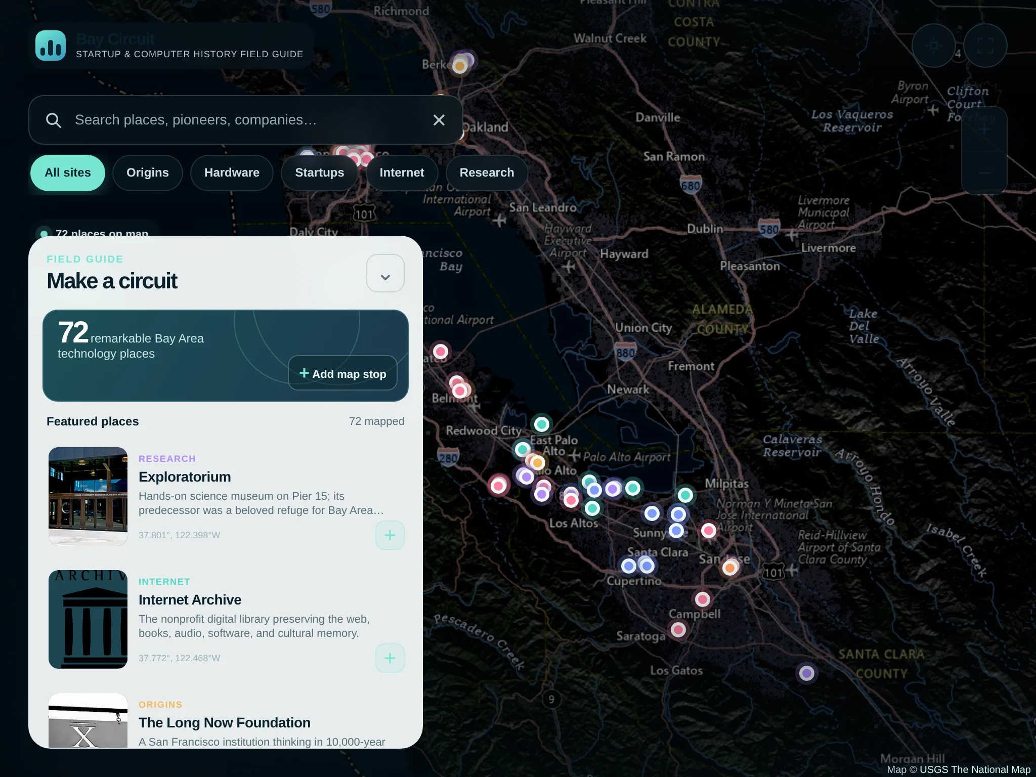
Task: Open the Exploratorium place title
Action: pos(185,477)
